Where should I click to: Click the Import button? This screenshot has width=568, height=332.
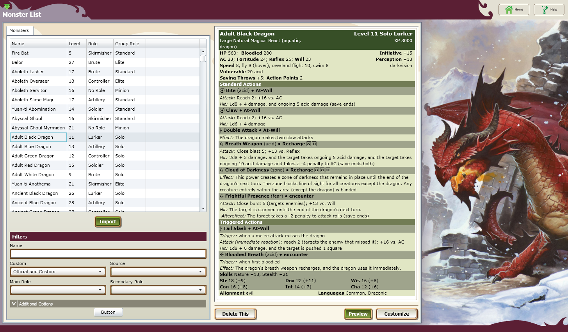[108, 222]
